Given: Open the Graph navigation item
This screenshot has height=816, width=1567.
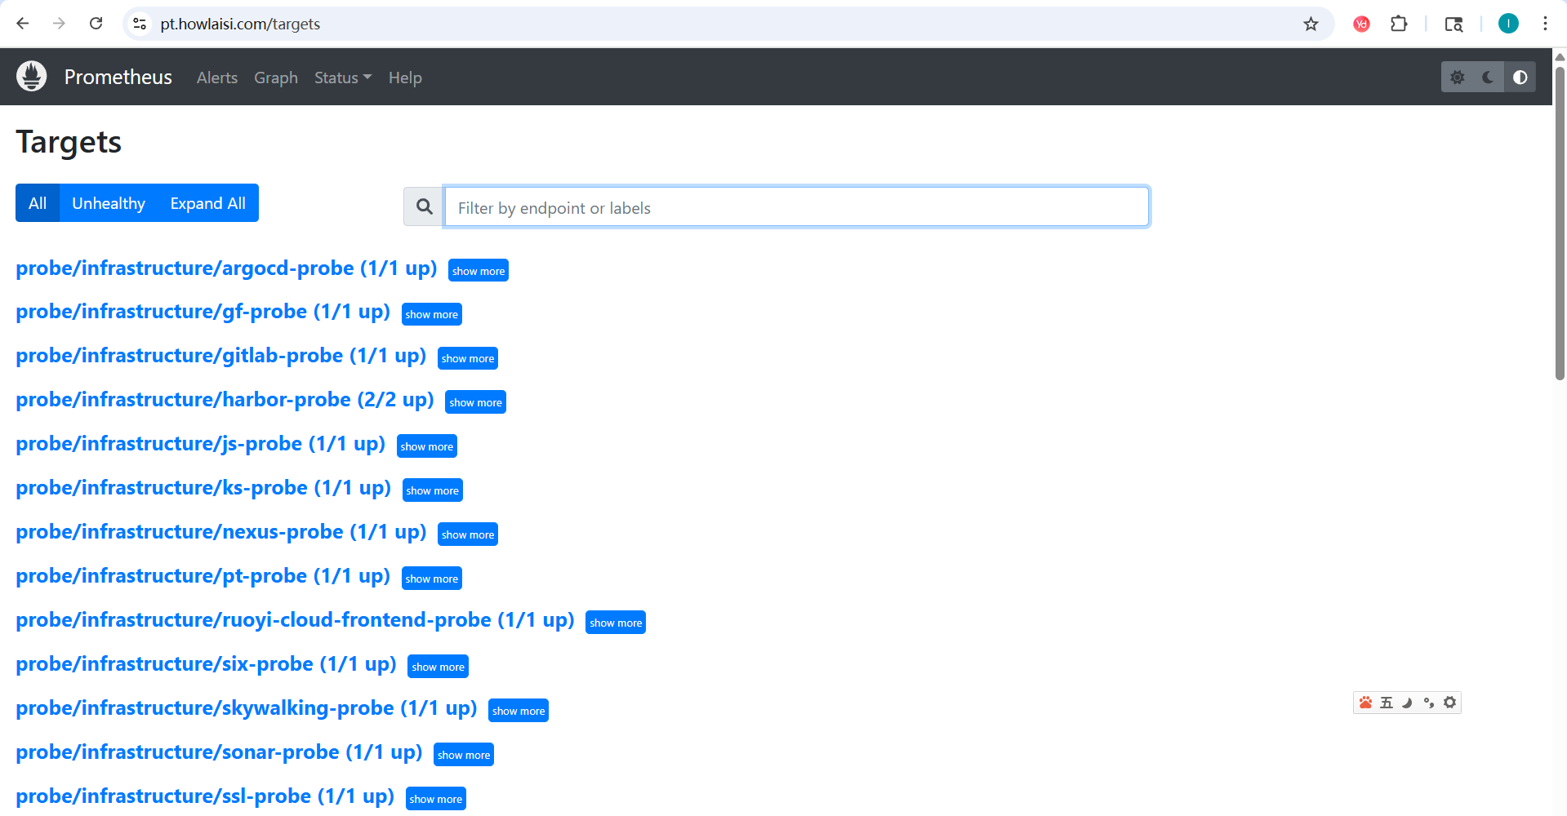Looking at the screenshot, I should 276,78.
